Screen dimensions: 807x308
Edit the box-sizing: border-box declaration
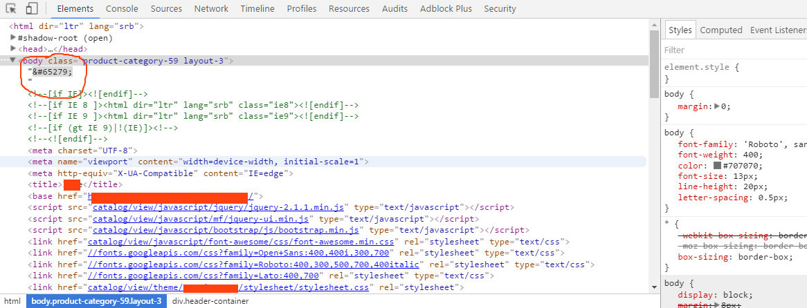736,257
